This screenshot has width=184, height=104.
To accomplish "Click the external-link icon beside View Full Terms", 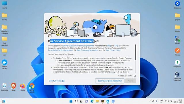I will [63, 81].
